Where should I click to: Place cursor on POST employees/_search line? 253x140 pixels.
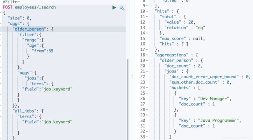coord(29,7)
